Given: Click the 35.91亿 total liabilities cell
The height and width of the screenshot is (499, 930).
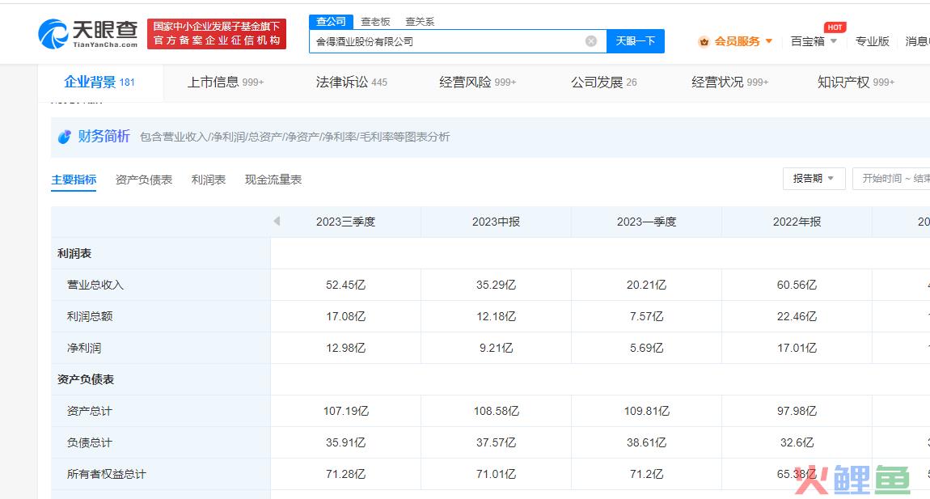Looking at the screenshot, I should click(346, 442).
